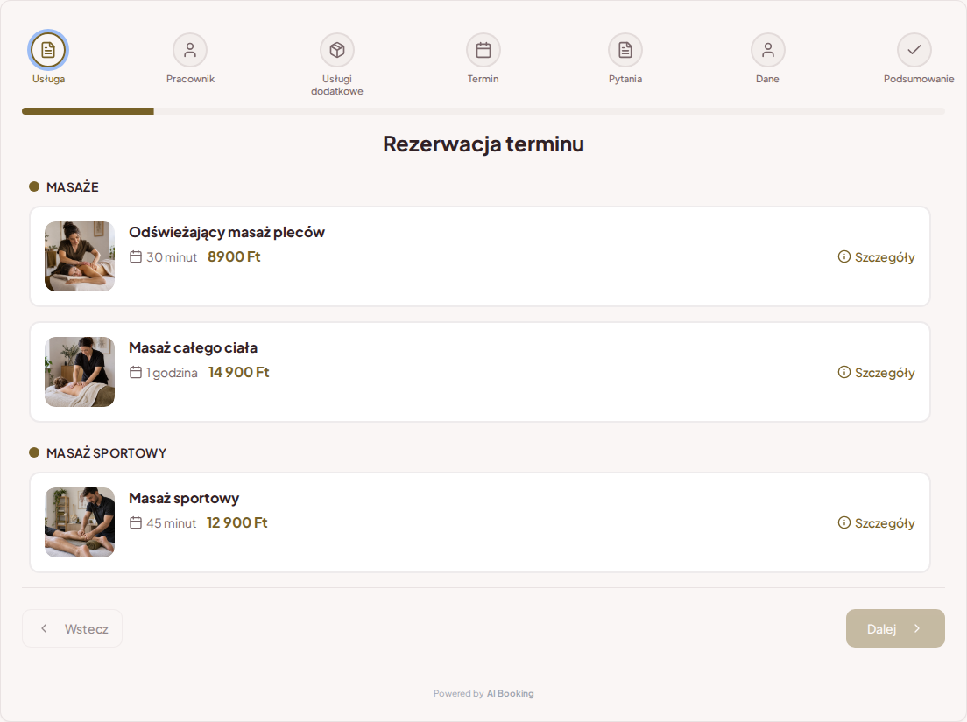
Task: Select the Dane person icon
Action: pyautogui.click(x=768, y=50)
